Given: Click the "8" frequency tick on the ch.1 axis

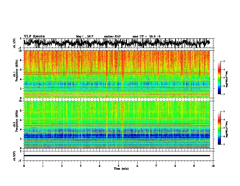Looking at the screenshot, I should coord(21,60).
